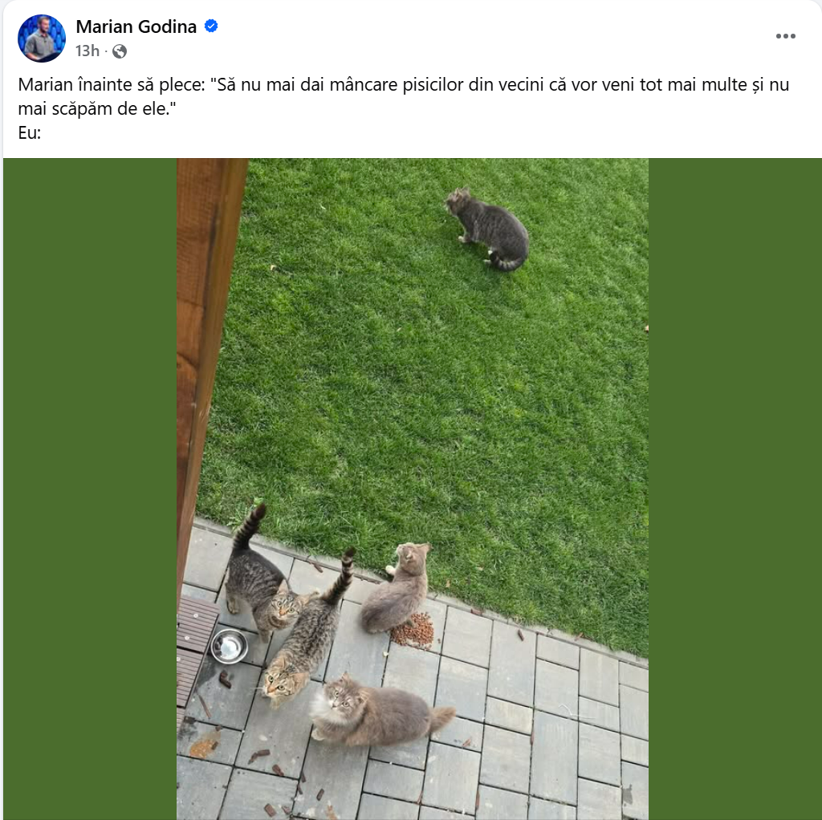Open Marian Godina's profile picture
822x820 pixels.
[42, 39]
